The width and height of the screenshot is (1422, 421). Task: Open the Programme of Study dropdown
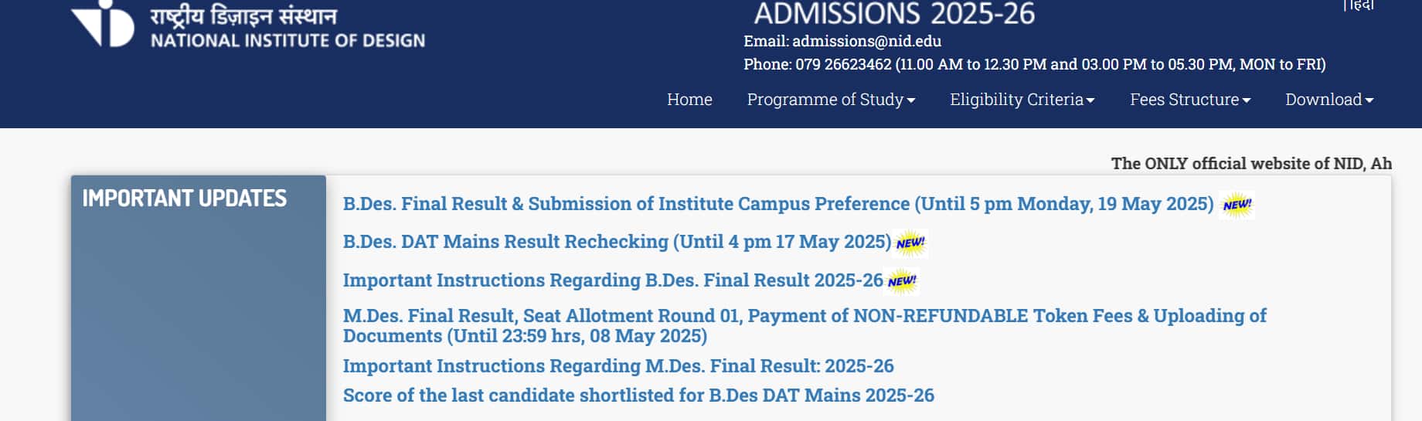coord(831,100)
